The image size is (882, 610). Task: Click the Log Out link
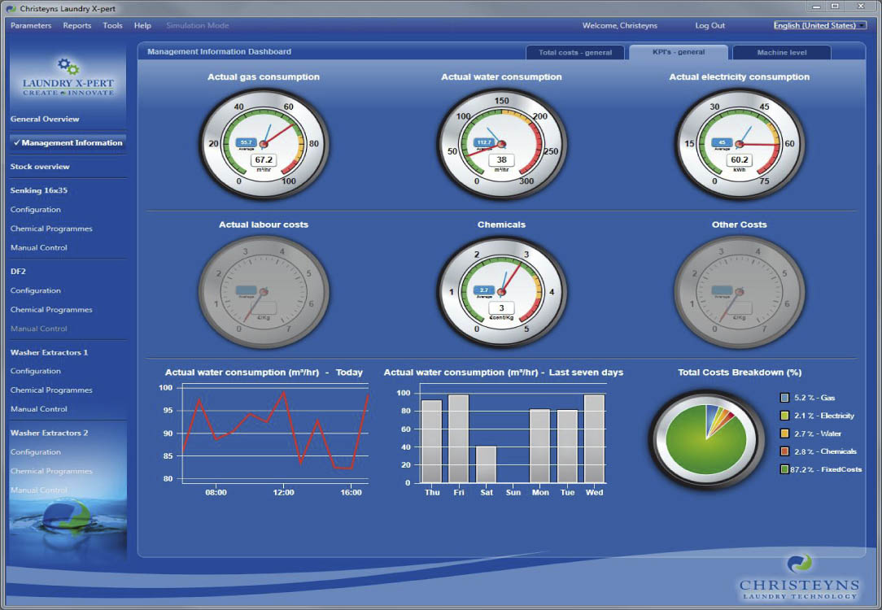click(710, 25)
